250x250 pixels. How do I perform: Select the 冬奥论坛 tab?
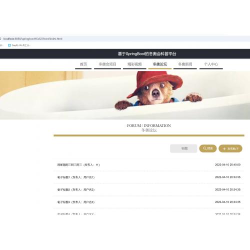(x=160, y=64)
